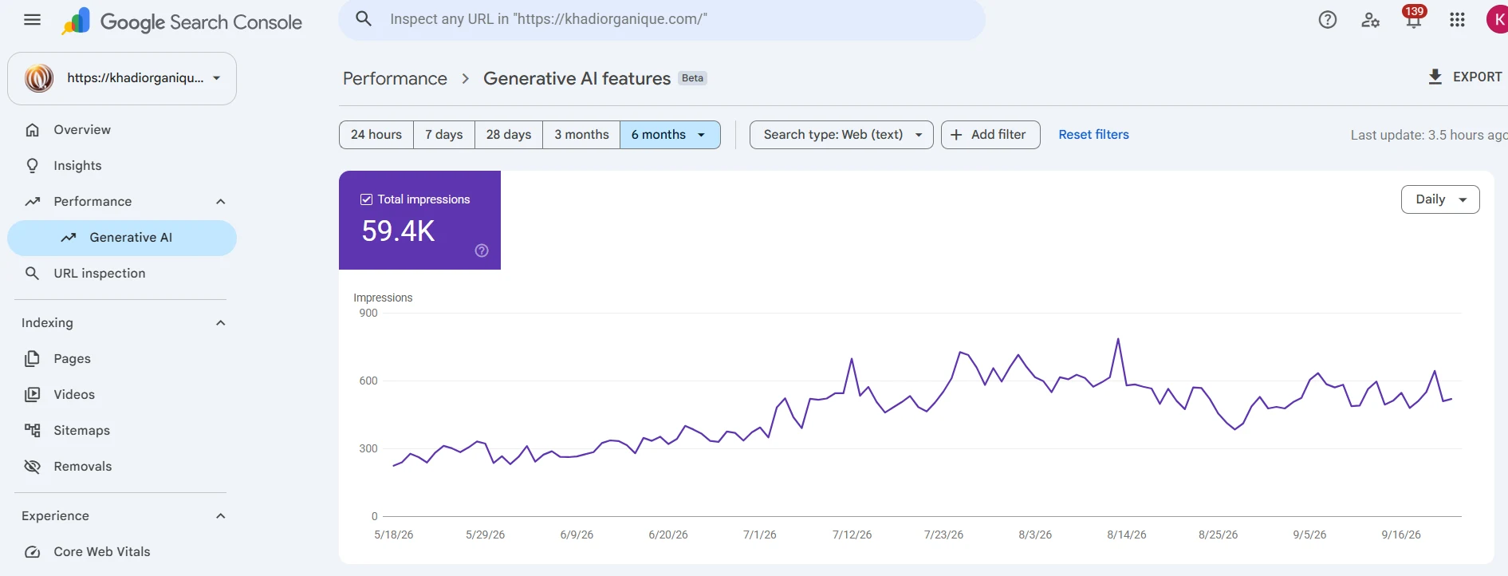
Task: Click the Removals hidden-eye icon
Action: [32, 467]
